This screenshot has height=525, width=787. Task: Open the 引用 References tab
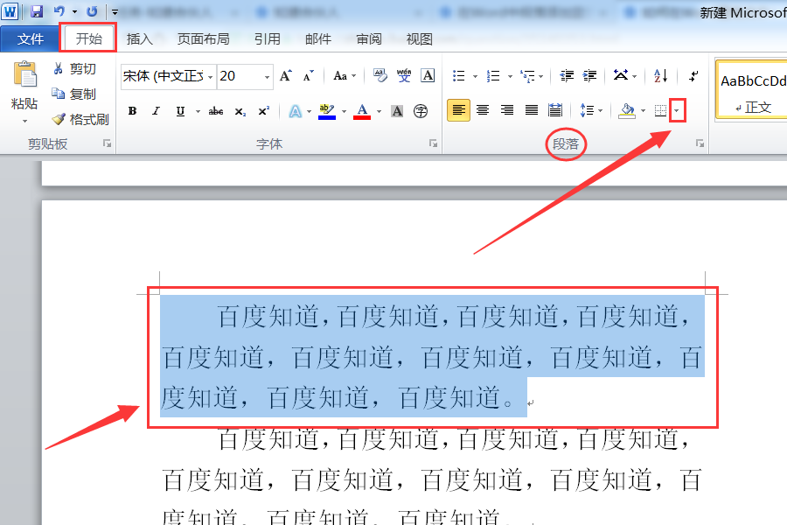[267, 38]
